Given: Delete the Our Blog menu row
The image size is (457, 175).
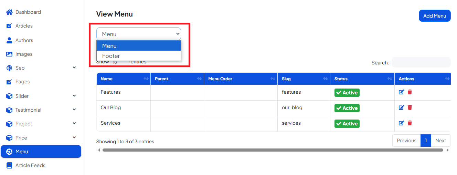Looking at the screenshot, I should (x=410, y=107).
